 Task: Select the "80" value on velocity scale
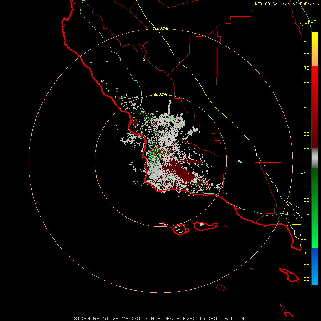pyautogui.click(x=306, y=55)
